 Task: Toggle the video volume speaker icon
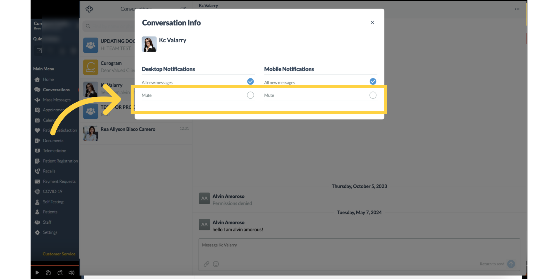click(72, 273)
